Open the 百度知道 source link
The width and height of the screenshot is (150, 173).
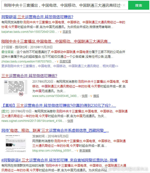(65, 62)
